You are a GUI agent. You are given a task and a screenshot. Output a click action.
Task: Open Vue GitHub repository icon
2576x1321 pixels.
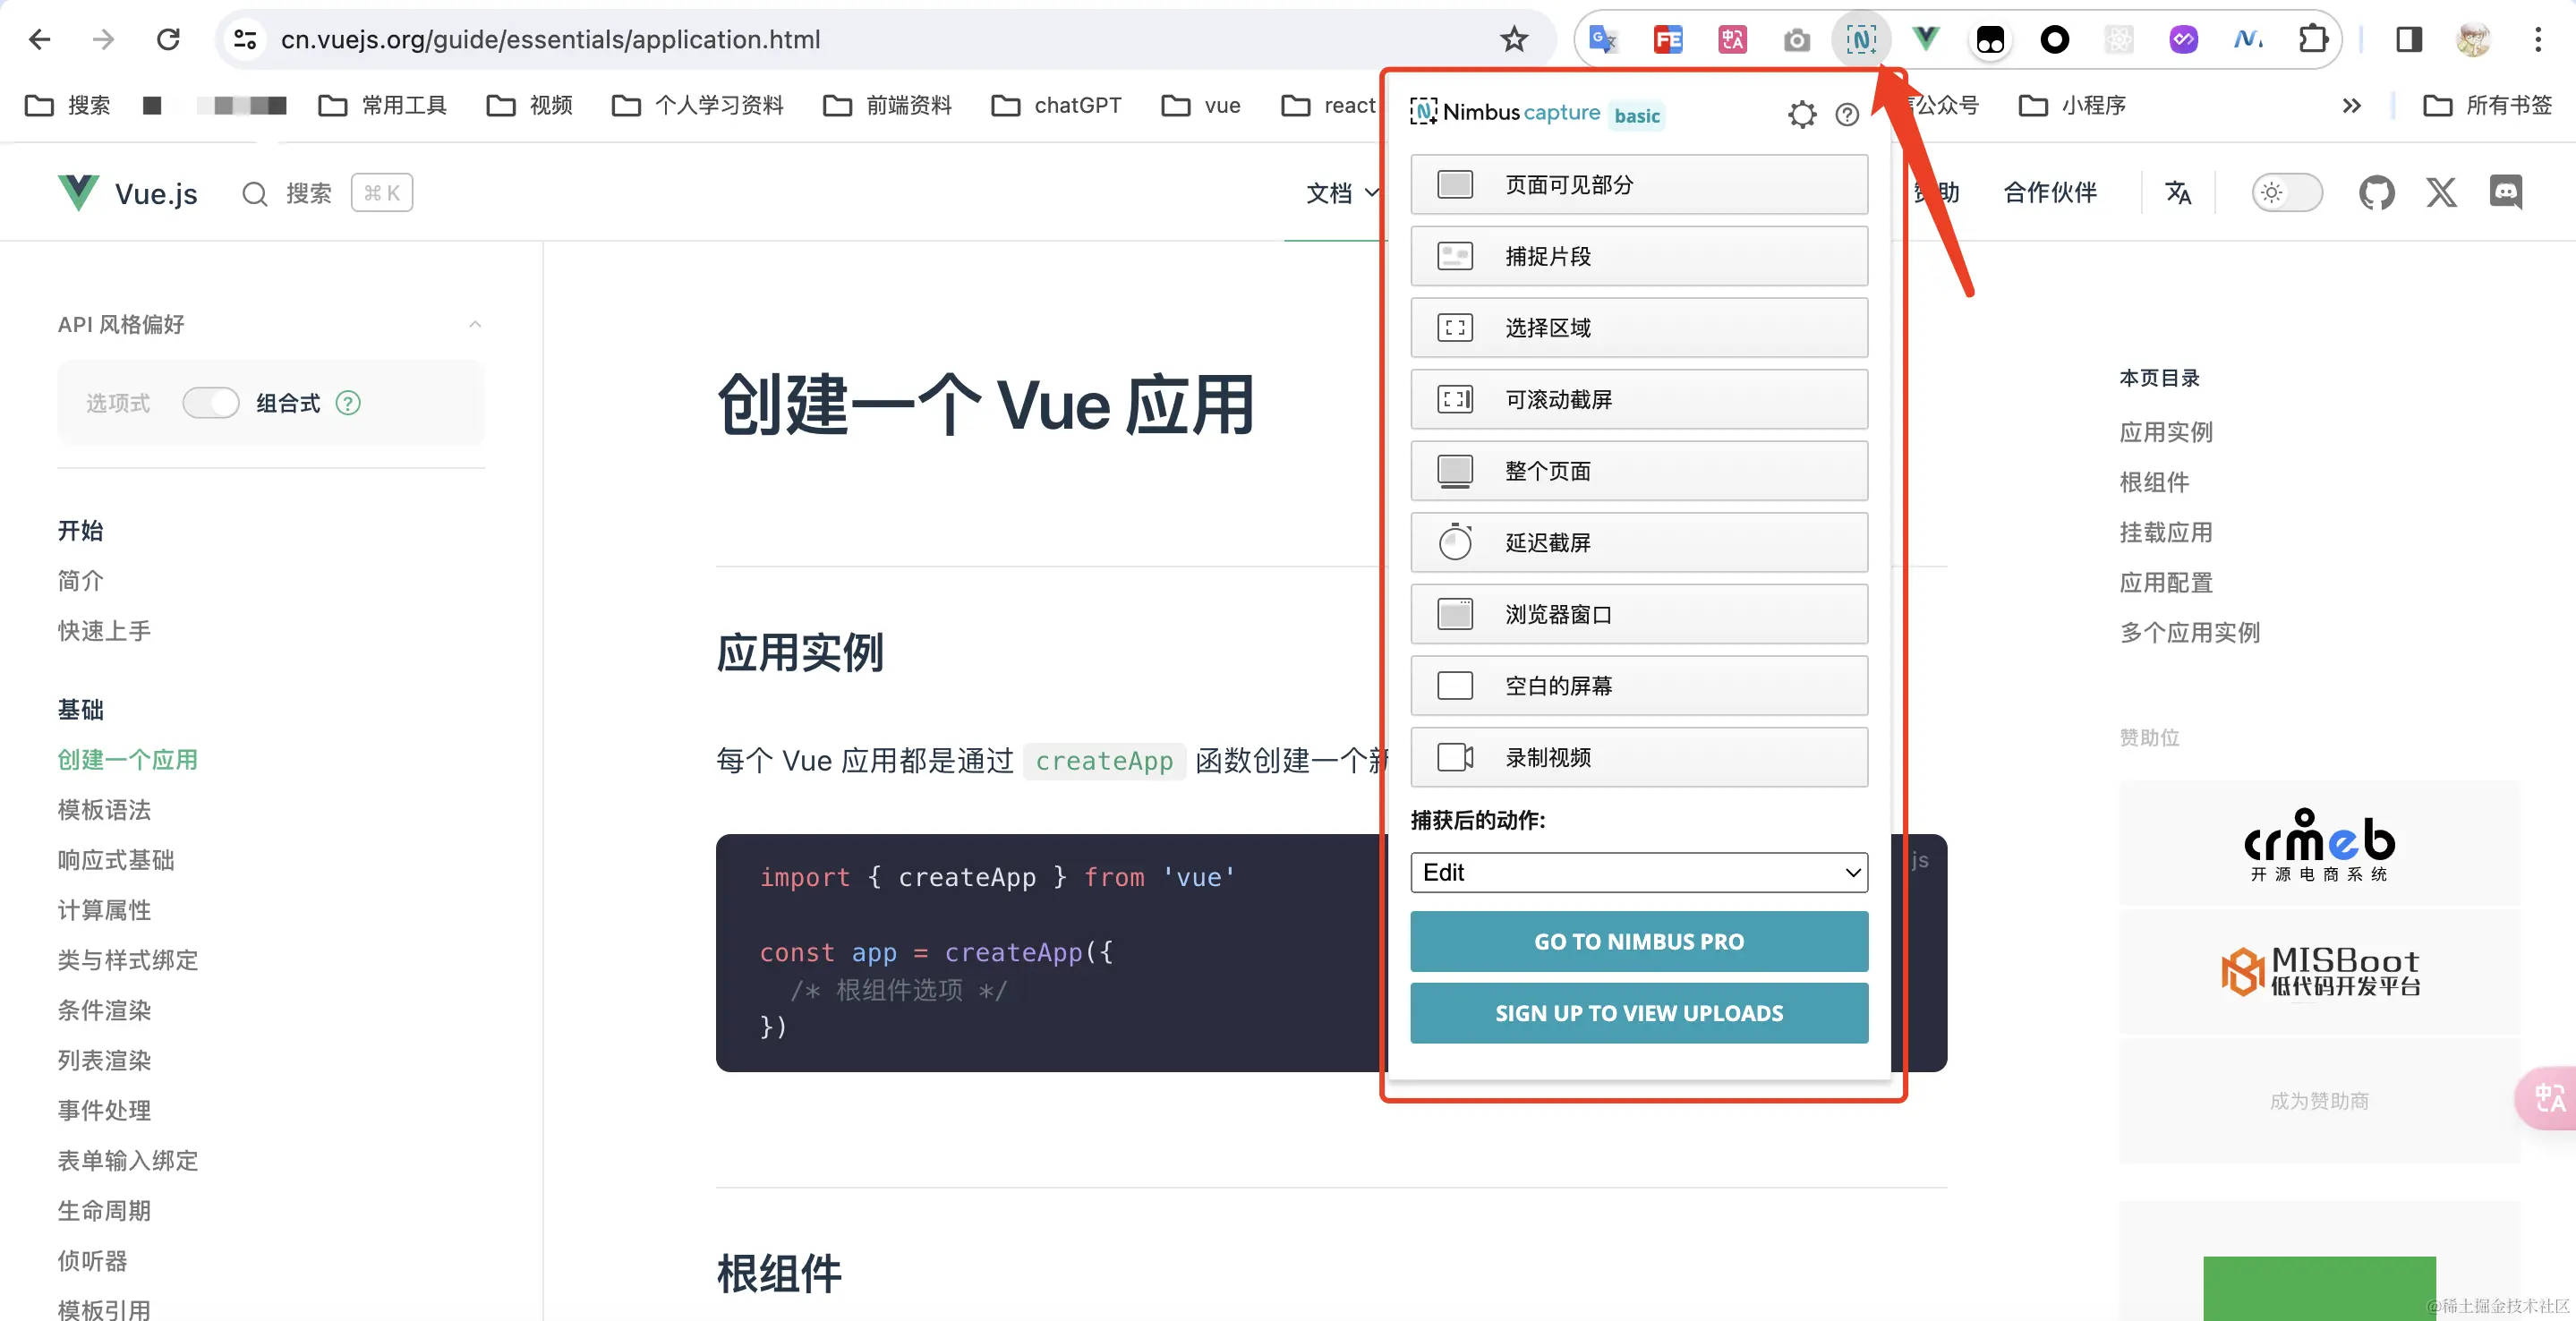pos(2376,192)
